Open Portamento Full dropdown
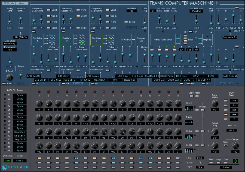The image size is (245, 172). click(10, 50)
